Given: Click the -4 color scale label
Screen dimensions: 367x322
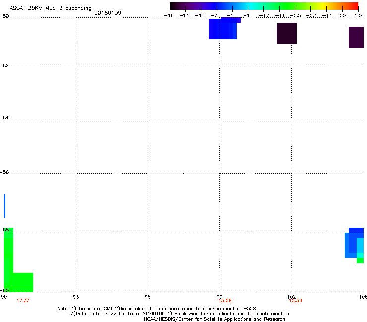Looking at the screenshot, I should [230, 16].
